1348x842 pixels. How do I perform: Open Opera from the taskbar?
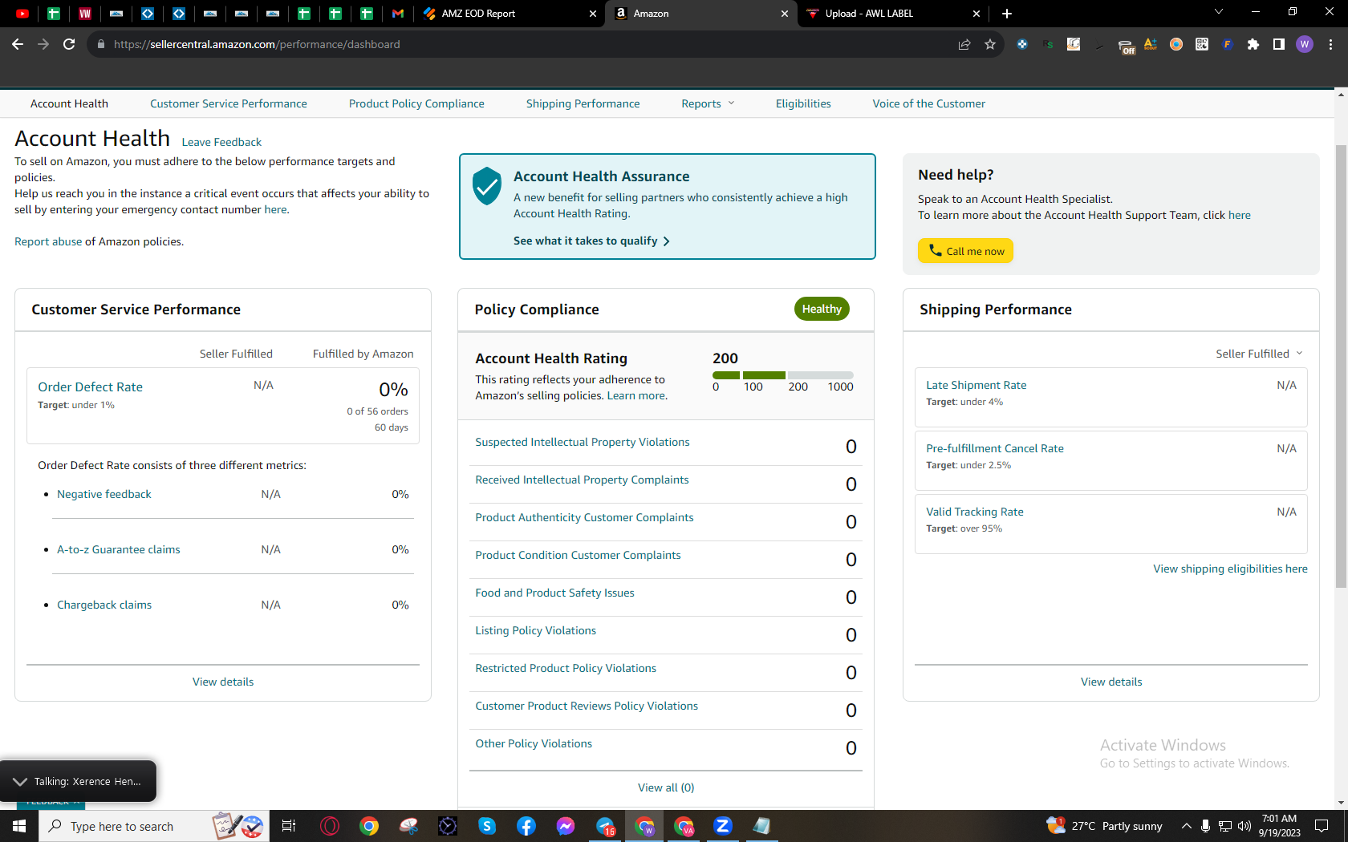tap(330, 826)
